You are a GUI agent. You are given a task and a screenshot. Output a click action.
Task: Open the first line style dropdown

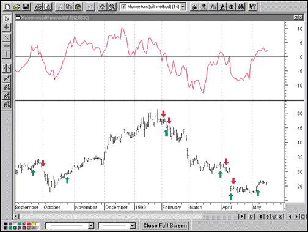click(91, 226)
